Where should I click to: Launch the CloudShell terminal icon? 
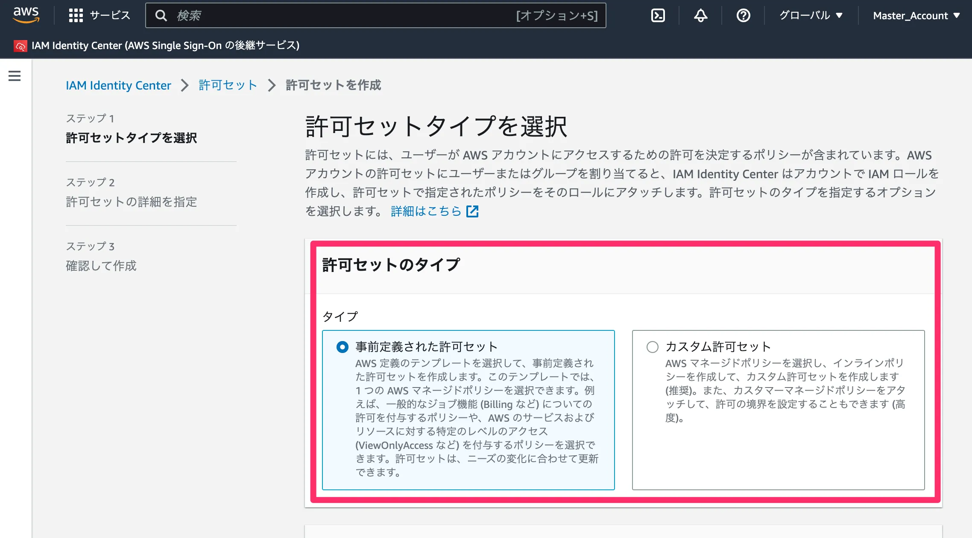pyautogui.click(x=658, y=16)
